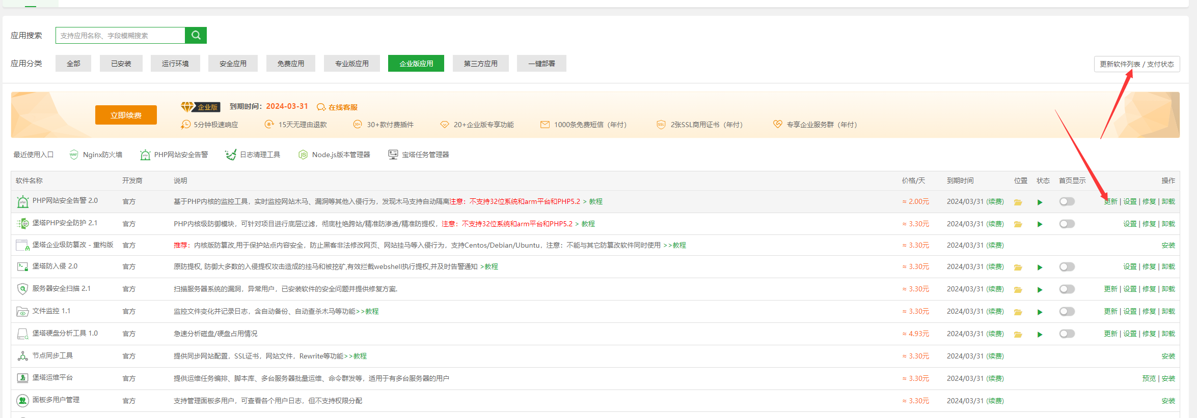Screen dimensions: 1197x418
Task: Click 卸载 for 堡塔防入侵 2.0
Action: (x=1168, y=267)
